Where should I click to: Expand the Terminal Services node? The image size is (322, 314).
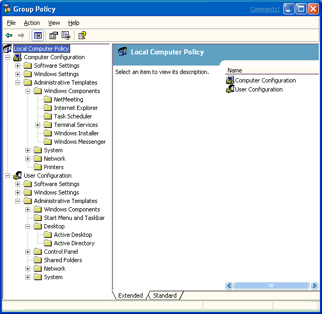click(38, 125)
